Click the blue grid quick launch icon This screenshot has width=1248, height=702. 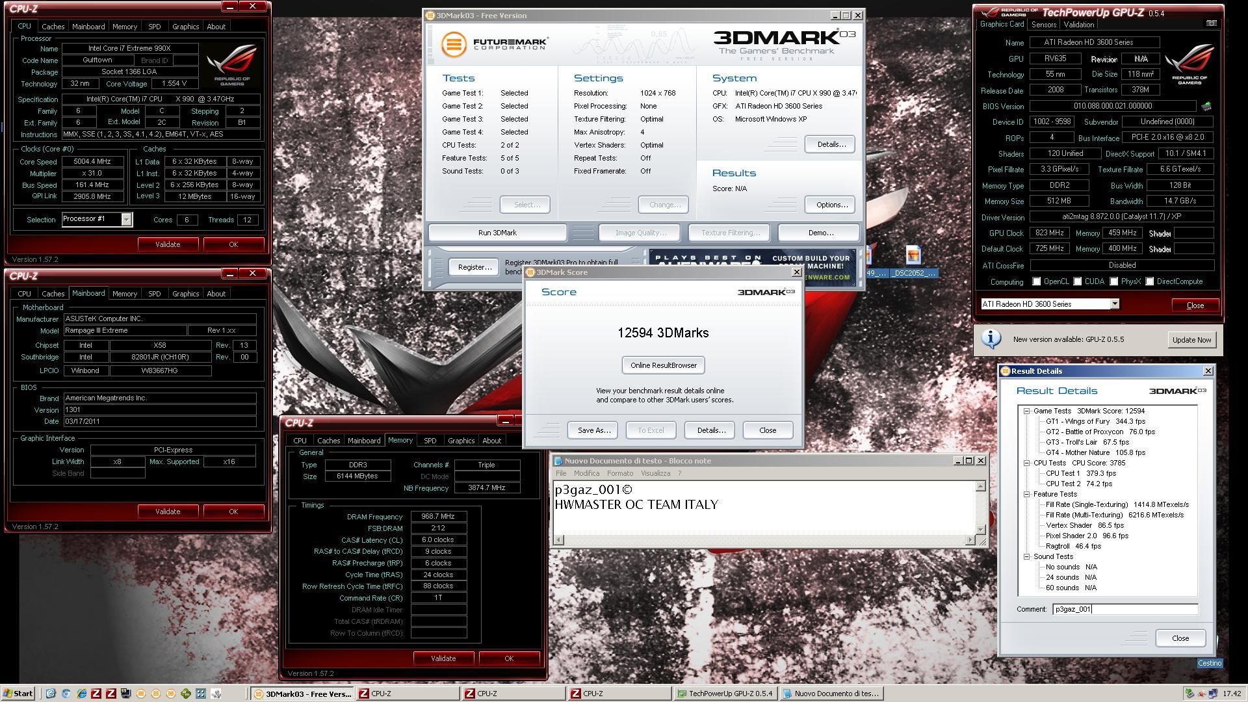tap(201, 694)
